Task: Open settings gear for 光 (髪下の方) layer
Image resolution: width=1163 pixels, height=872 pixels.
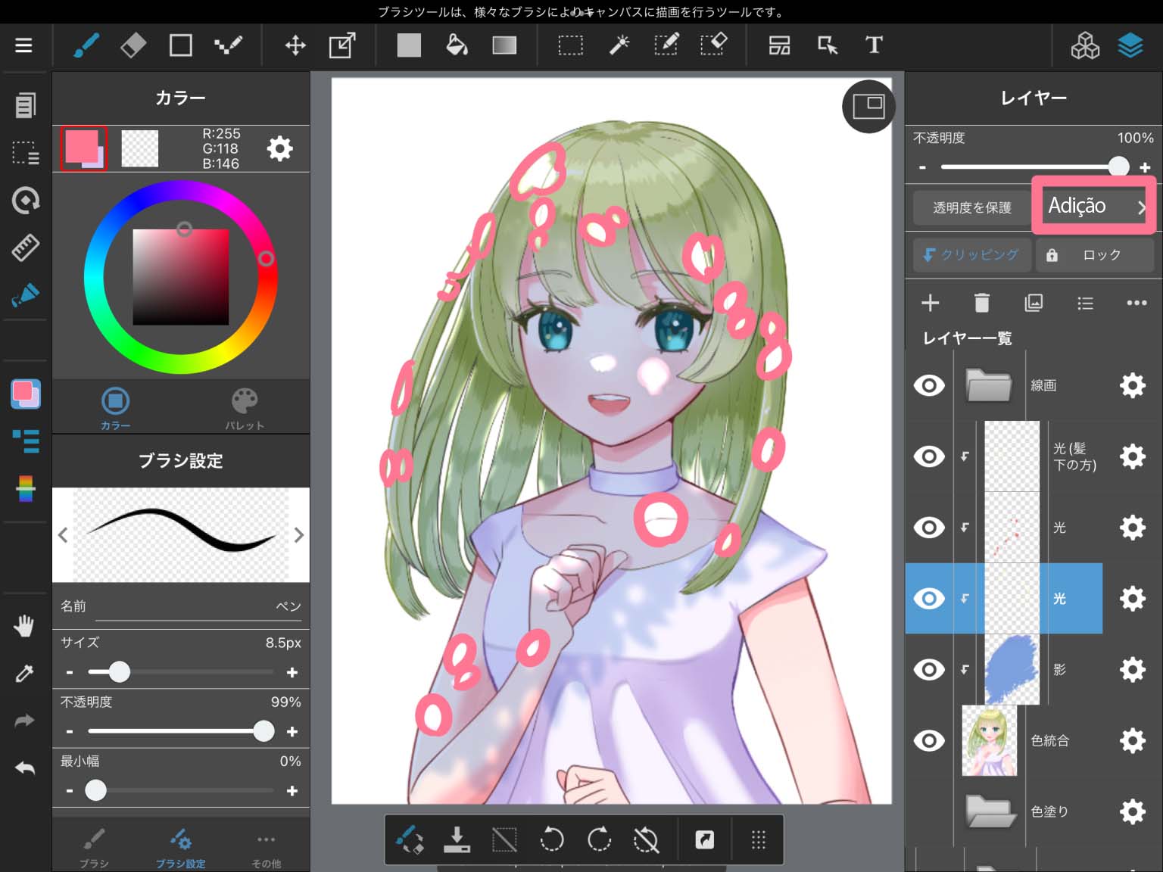Action: coord(1133,456)
